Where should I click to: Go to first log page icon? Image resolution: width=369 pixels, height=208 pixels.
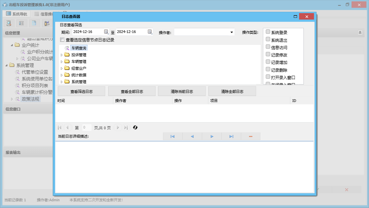59,128
